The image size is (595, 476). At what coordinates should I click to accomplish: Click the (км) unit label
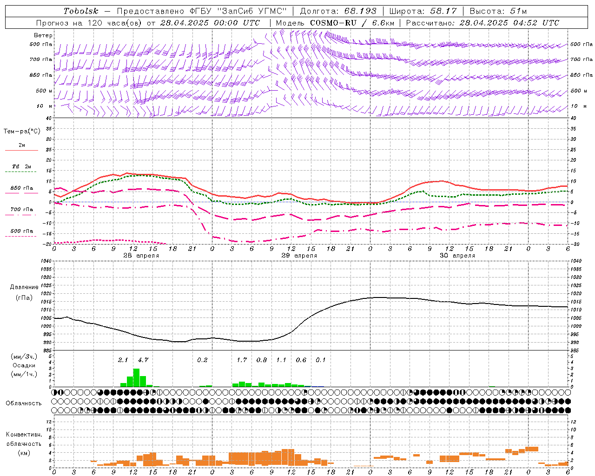24,453
